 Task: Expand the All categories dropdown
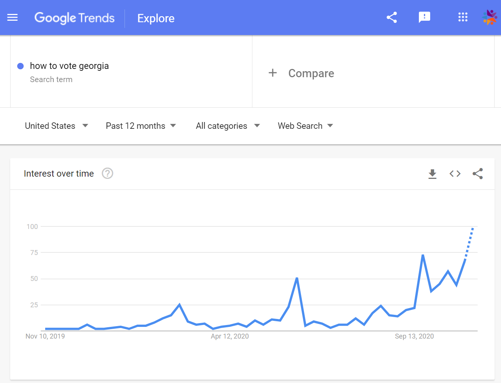point(228,126)
